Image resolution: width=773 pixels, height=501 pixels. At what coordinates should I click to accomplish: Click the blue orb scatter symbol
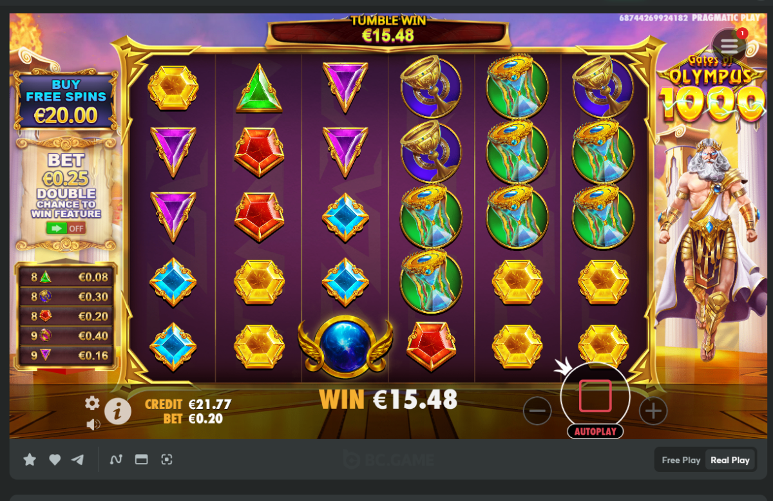(345, 346)
